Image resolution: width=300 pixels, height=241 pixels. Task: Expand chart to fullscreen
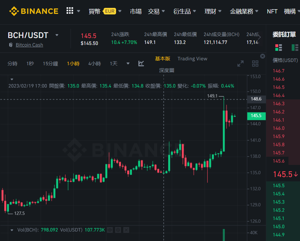click(x=241, y=64)
